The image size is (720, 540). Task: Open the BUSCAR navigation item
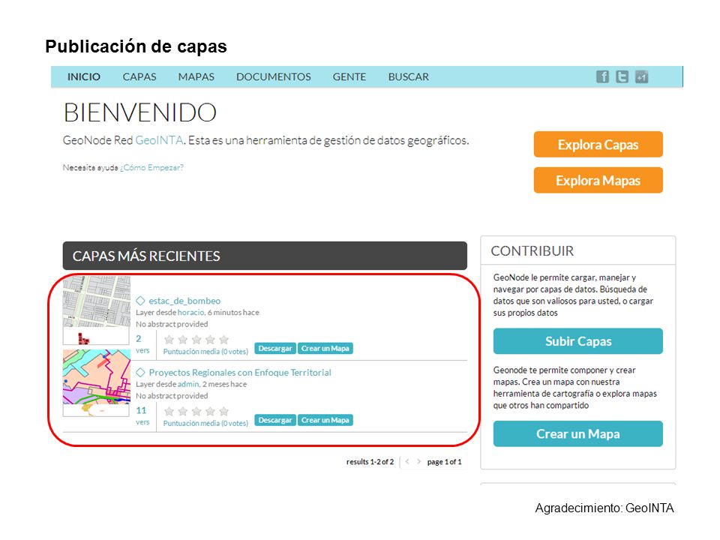pyautogui.click(x=408, y=76)
